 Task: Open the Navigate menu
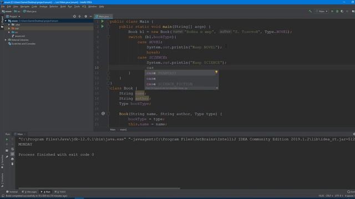coord(25,7)
